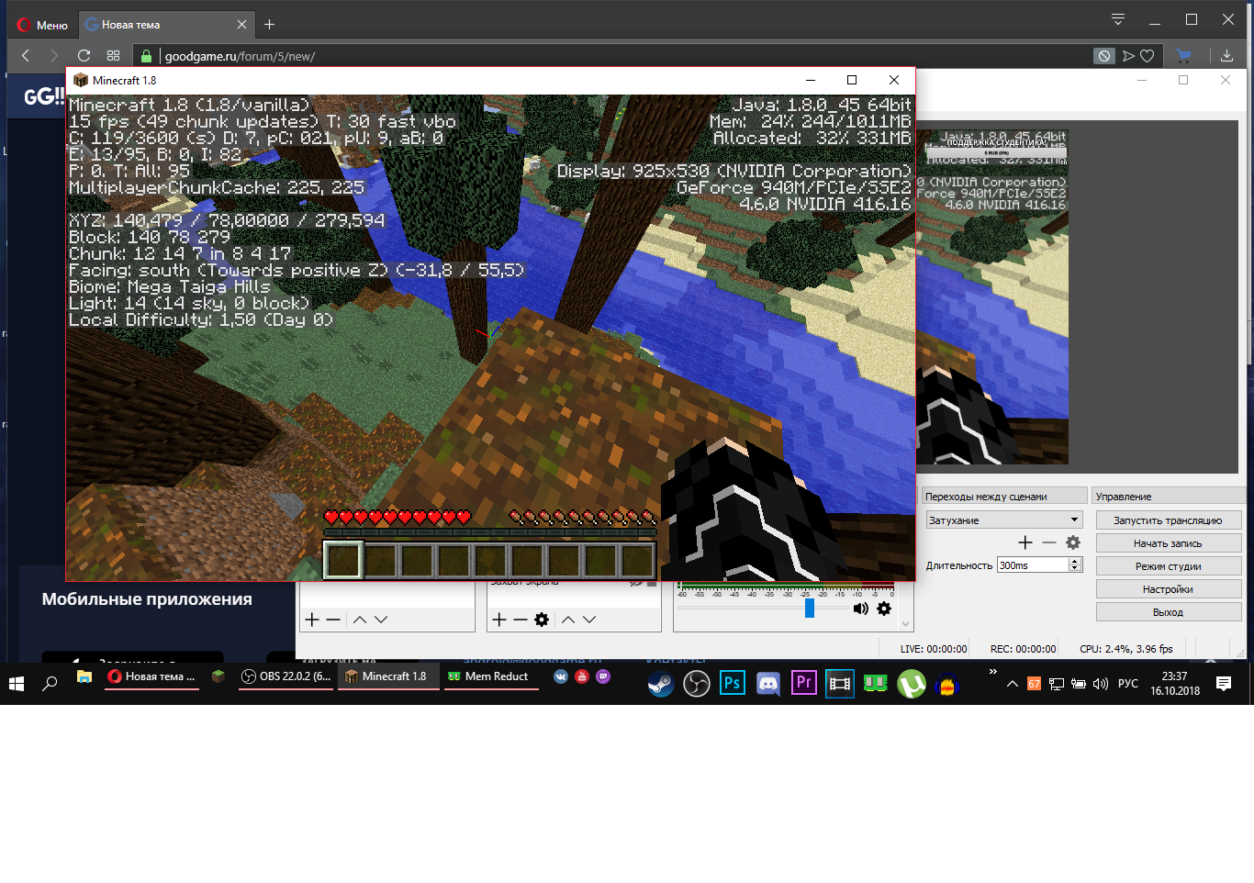Open Opera send-to-flow arrow icon

pos(1128,56)
